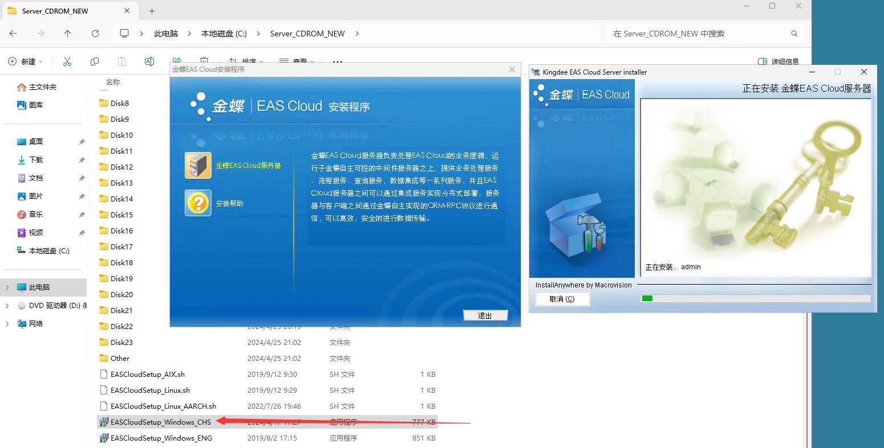Open 下载 in the quick access list
Screen dimensions: 884x448
coord(36,160)
